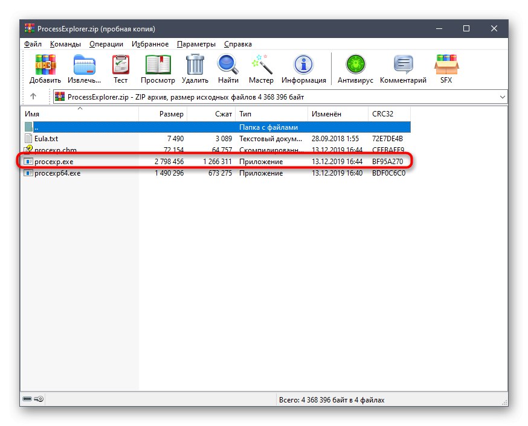Click the procexp.exe application icon

pyautogui.click(x=28, y=162)
